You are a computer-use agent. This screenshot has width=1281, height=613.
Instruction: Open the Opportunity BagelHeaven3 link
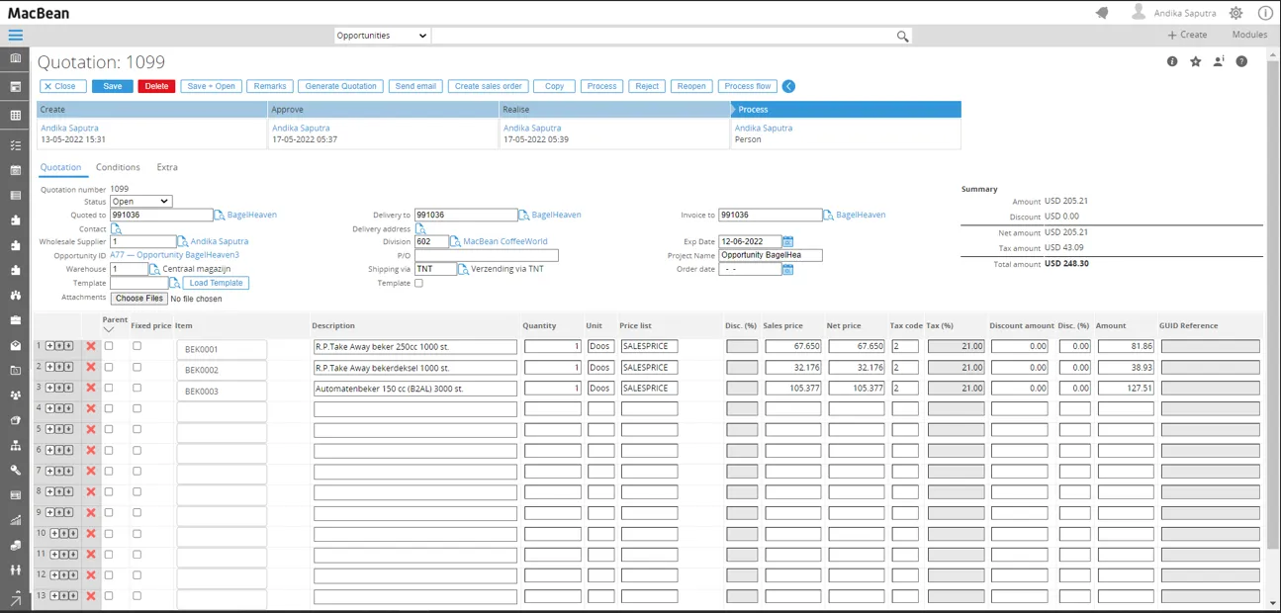tap(174, 255)
